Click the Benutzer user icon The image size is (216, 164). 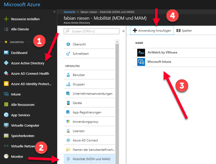tap(68, 75)
